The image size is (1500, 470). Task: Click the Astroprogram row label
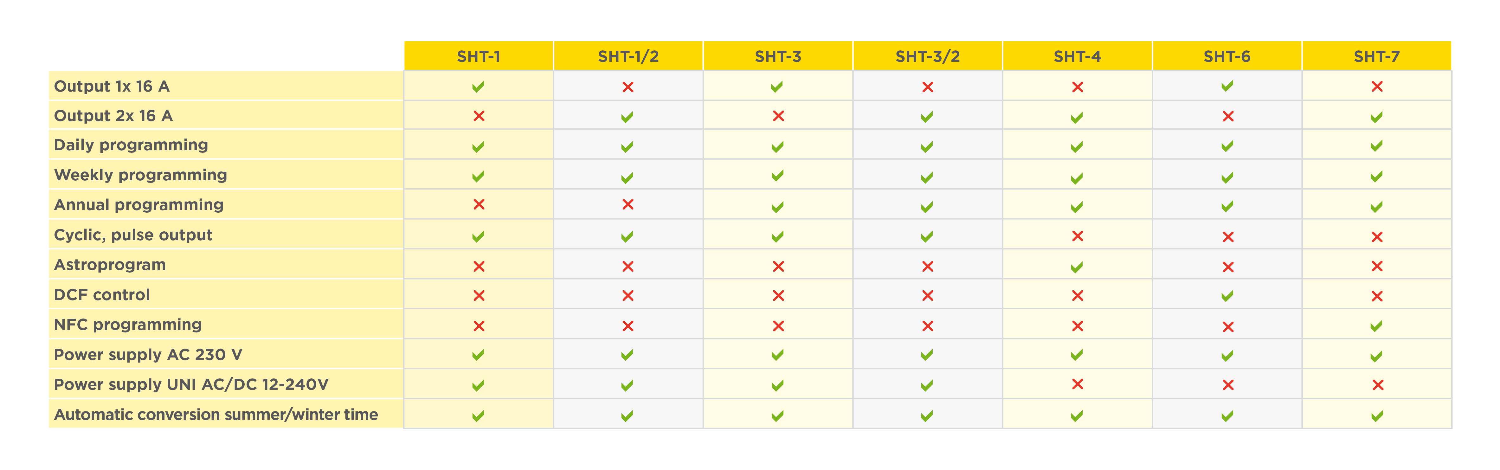click(110, 265)
